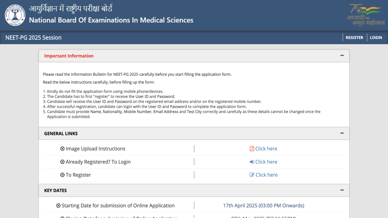The image size is (388, 218).
Task: Collapse the General Links panel with minus
Action: (342, 133)
